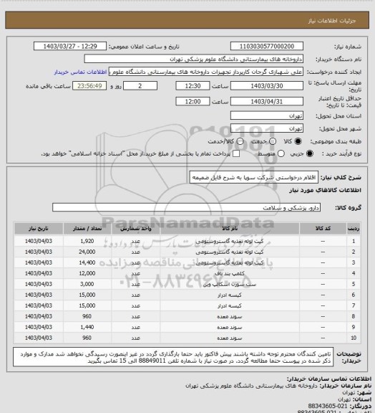The width and height of the screenshot is (375, 413).
Task: Click the delivery province field تهران
Action: tap(267, 115)
